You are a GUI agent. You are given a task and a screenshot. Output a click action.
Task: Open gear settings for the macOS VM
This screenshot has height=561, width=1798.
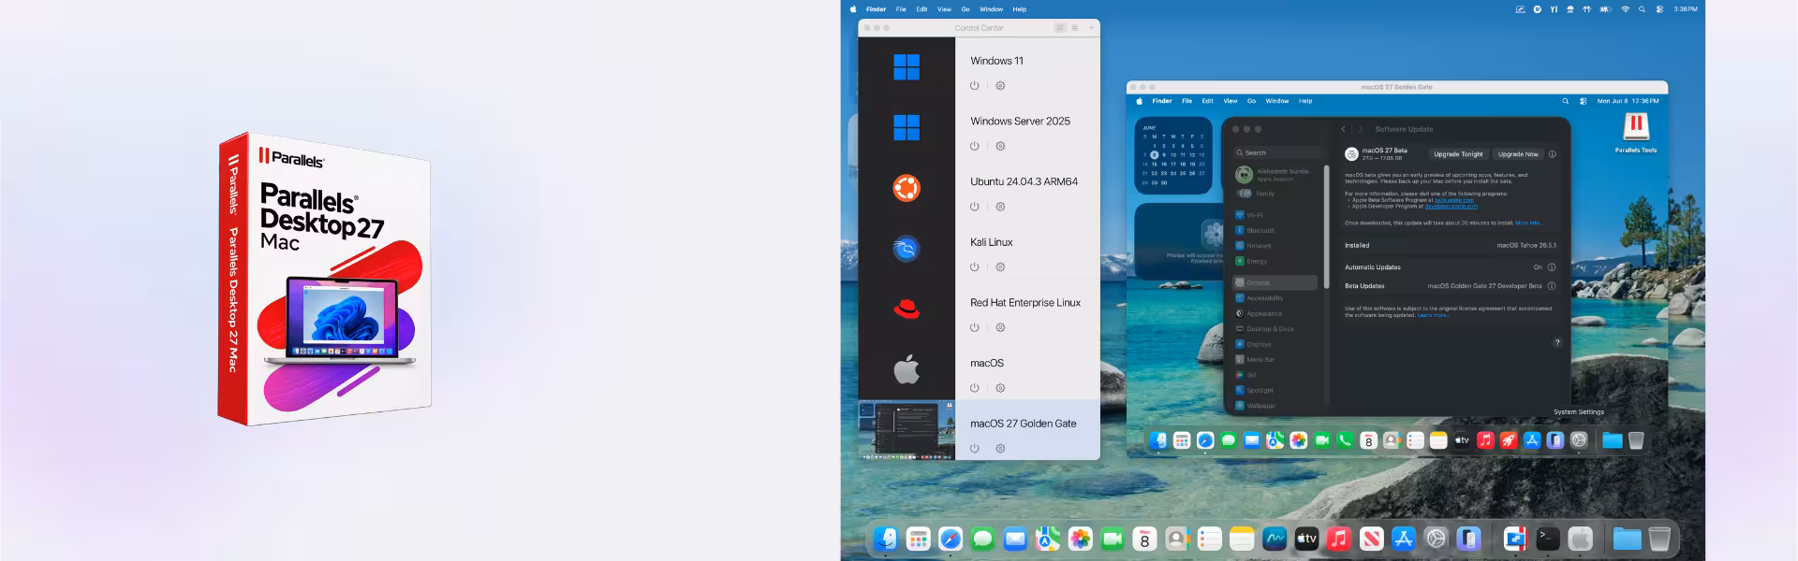(1000, 388)
